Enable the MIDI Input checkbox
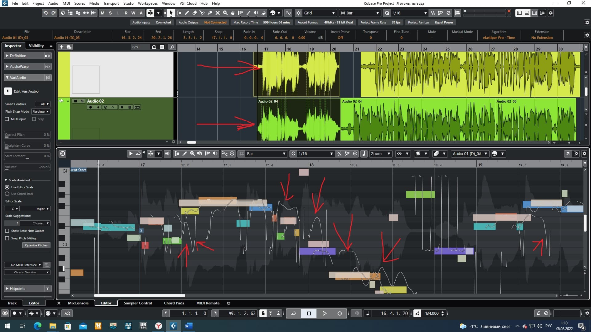 7,119
